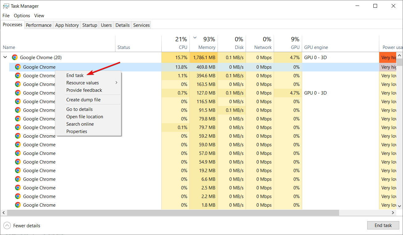Click the Fewer details up-arrow icon
The image size is (403, 235).
pos(7,226)
